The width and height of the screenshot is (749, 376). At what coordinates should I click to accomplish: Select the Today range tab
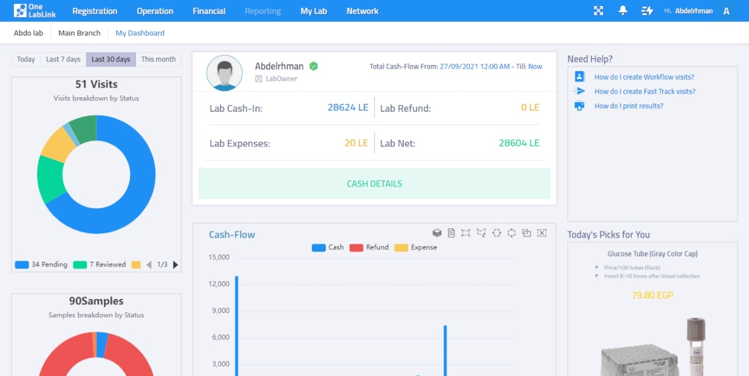pyautogui.click(x=26, y=60)
